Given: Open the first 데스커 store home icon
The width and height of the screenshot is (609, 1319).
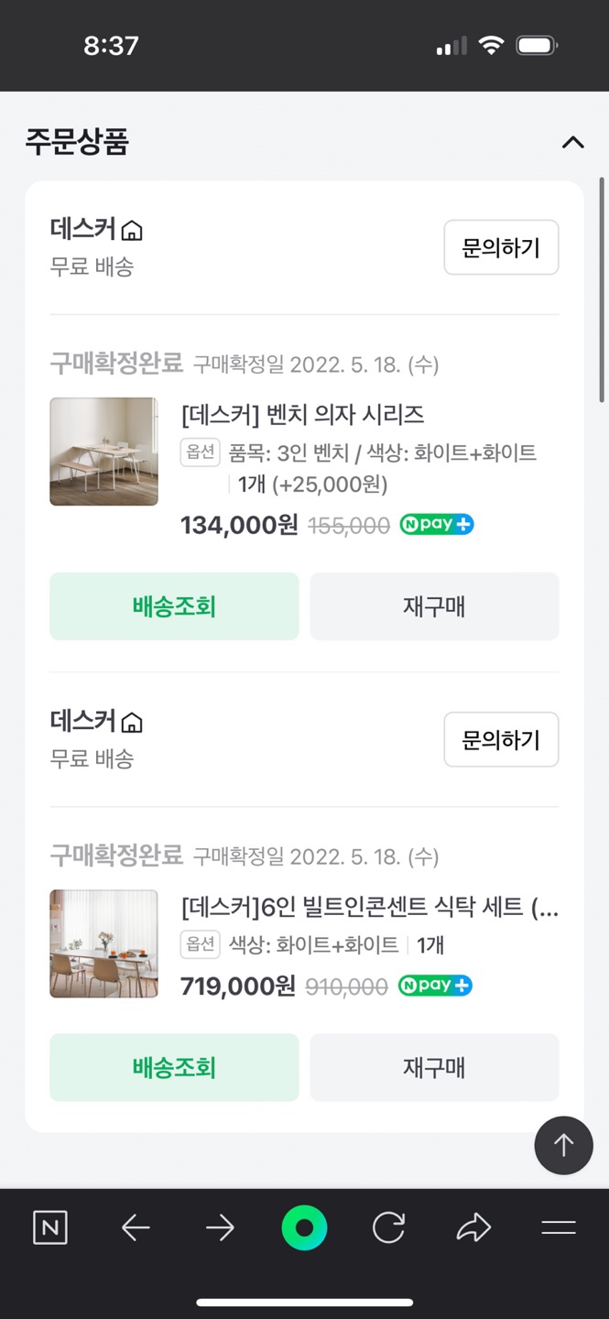Looking at the screenshot, I should coord(133,230).
